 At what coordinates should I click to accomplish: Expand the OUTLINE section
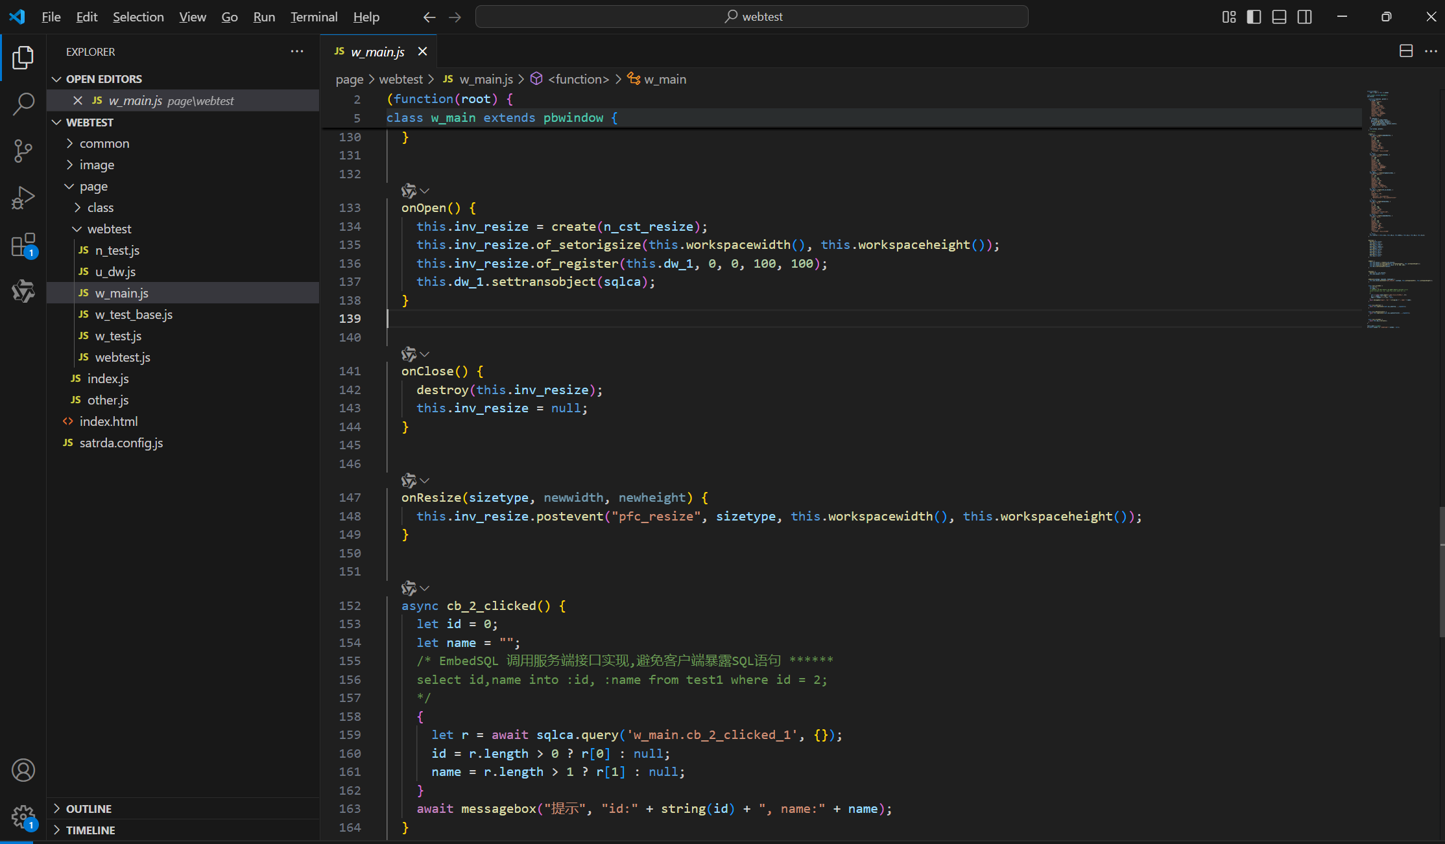click(89, 808)
